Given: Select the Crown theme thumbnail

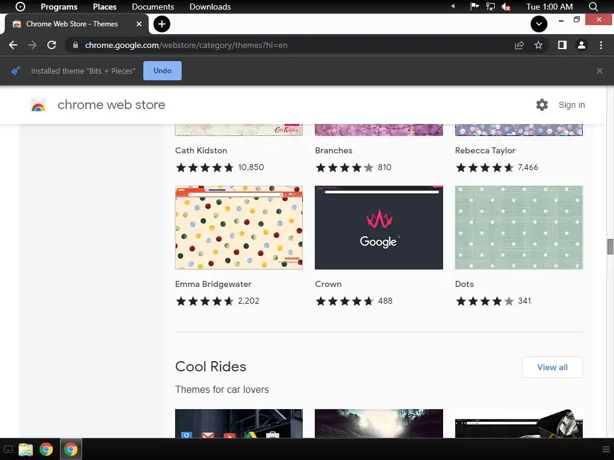Looking at the screenshot, I should [379, 227].
